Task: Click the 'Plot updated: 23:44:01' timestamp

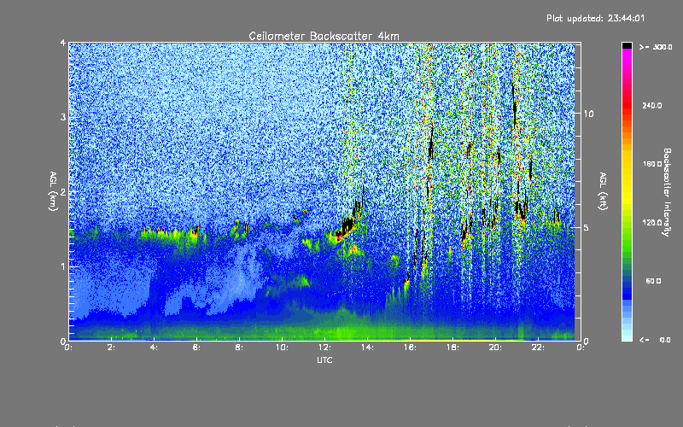Action: click(x=595, y=18)
